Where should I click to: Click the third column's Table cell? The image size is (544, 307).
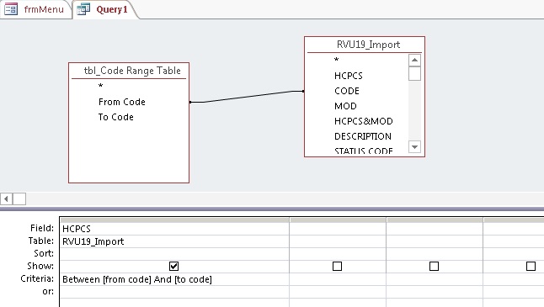(x=435, y=241)
